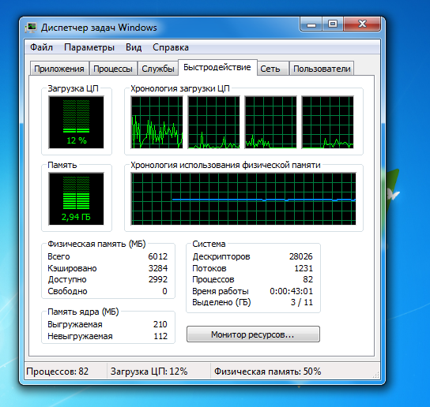The width and height of the screenshot is (430, 407).
Task: Select the Быстродействие tab
Action: click(217, 67)
